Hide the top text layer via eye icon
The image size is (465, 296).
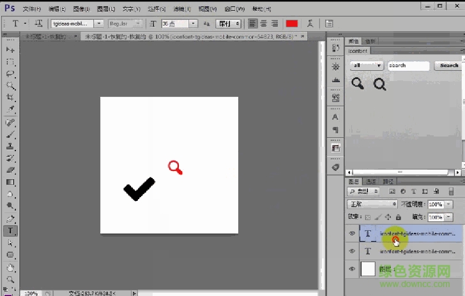click(352, 234)
